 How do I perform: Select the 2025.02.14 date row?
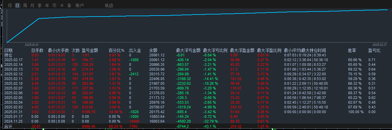point(13,64)
